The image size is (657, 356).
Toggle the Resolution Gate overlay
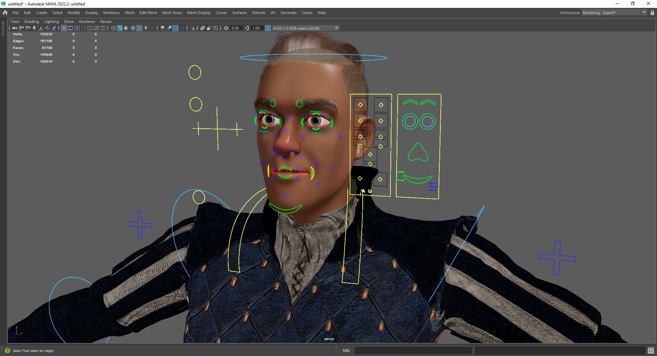point(77,28)
